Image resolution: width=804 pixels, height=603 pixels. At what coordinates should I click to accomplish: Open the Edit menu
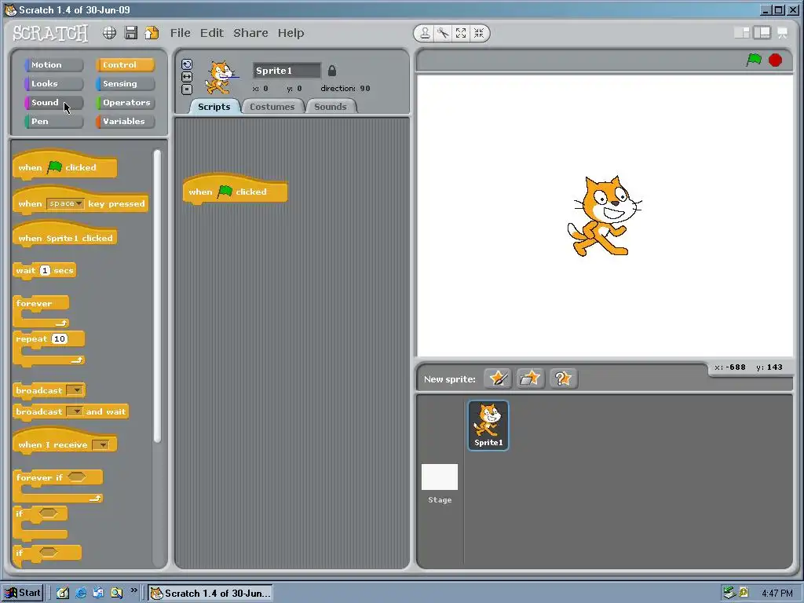[212, 33]
